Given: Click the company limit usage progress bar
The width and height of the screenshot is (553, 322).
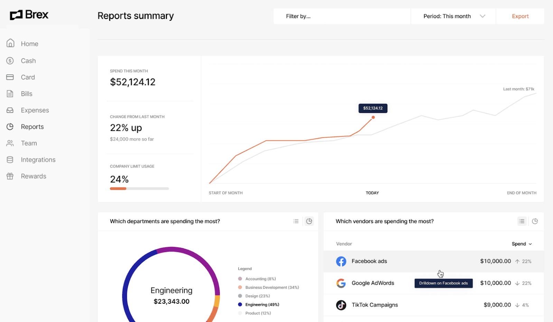Looking at the screenshot, I should (139, 188).
